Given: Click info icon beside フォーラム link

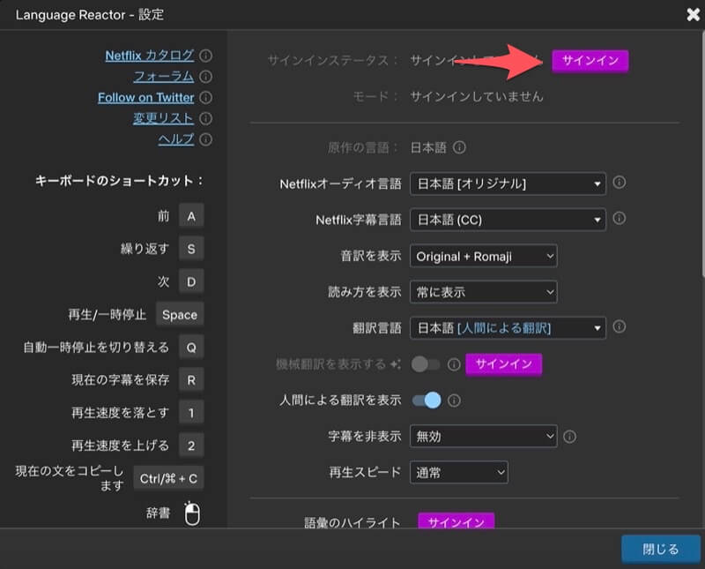Looking at the screenshot, I should [x=206, y=77].
